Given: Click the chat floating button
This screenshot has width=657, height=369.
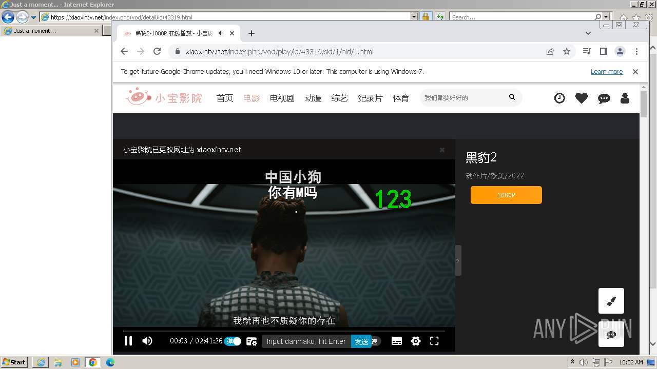Looking at the screenshot, I should 611,334.
